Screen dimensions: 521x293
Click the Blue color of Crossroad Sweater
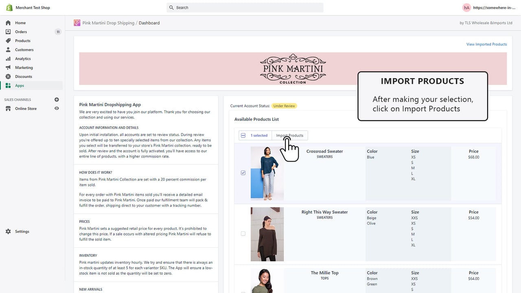pos(370,157)
